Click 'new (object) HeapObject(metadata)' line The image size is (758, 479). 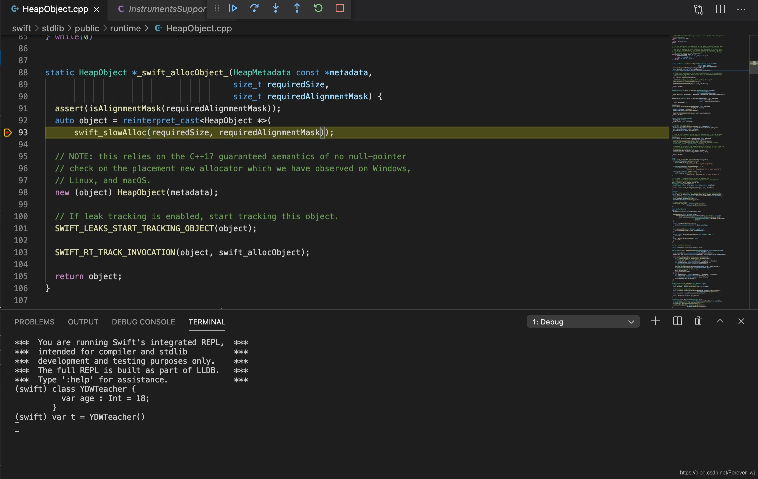tap(136, 193)
